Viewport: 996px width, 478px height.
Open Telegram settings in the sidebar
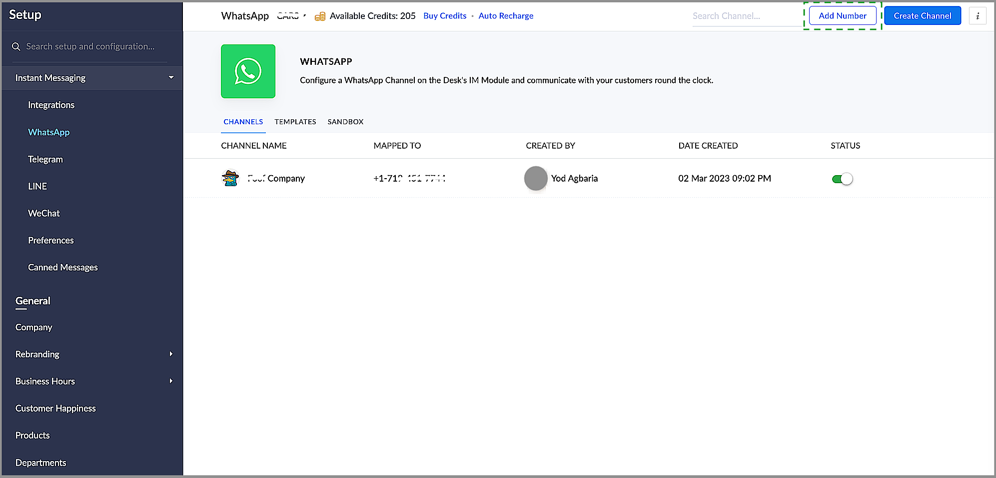[x=45, y=159]
